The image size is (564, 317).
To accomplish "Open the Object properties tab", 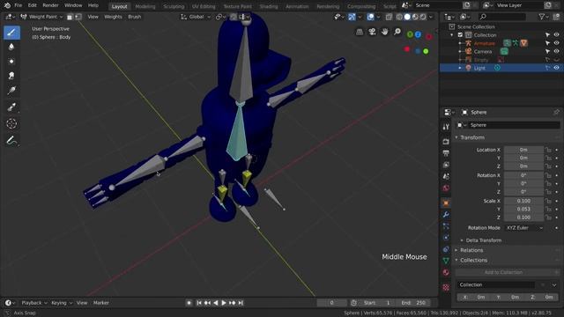I will pos(446,203).
